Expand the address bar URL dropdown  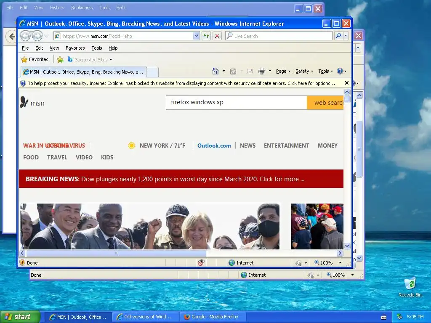[196, 36]
